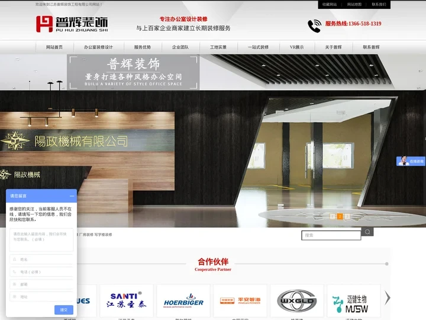Screen dimensions: 426x320
Task: Open the 网站首页 menu item
Action: coord(54,47)
